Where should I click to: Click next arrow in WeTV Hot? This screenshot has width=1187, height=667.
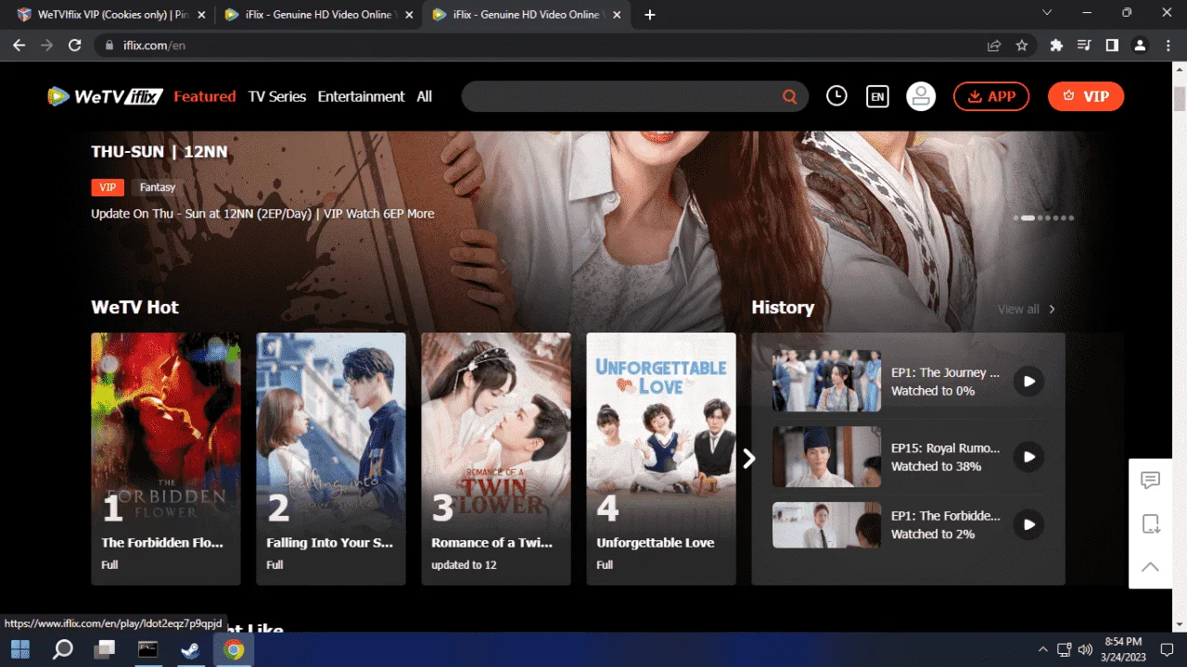749,459
